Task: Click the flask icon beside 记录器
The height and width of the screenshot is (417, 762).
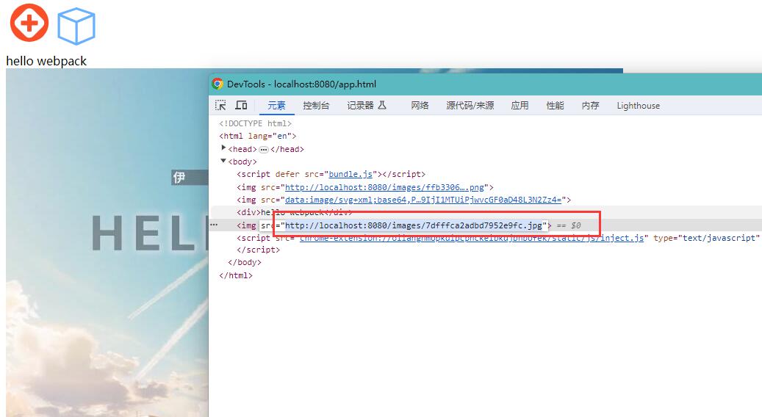Action: [x=382, y=105]
